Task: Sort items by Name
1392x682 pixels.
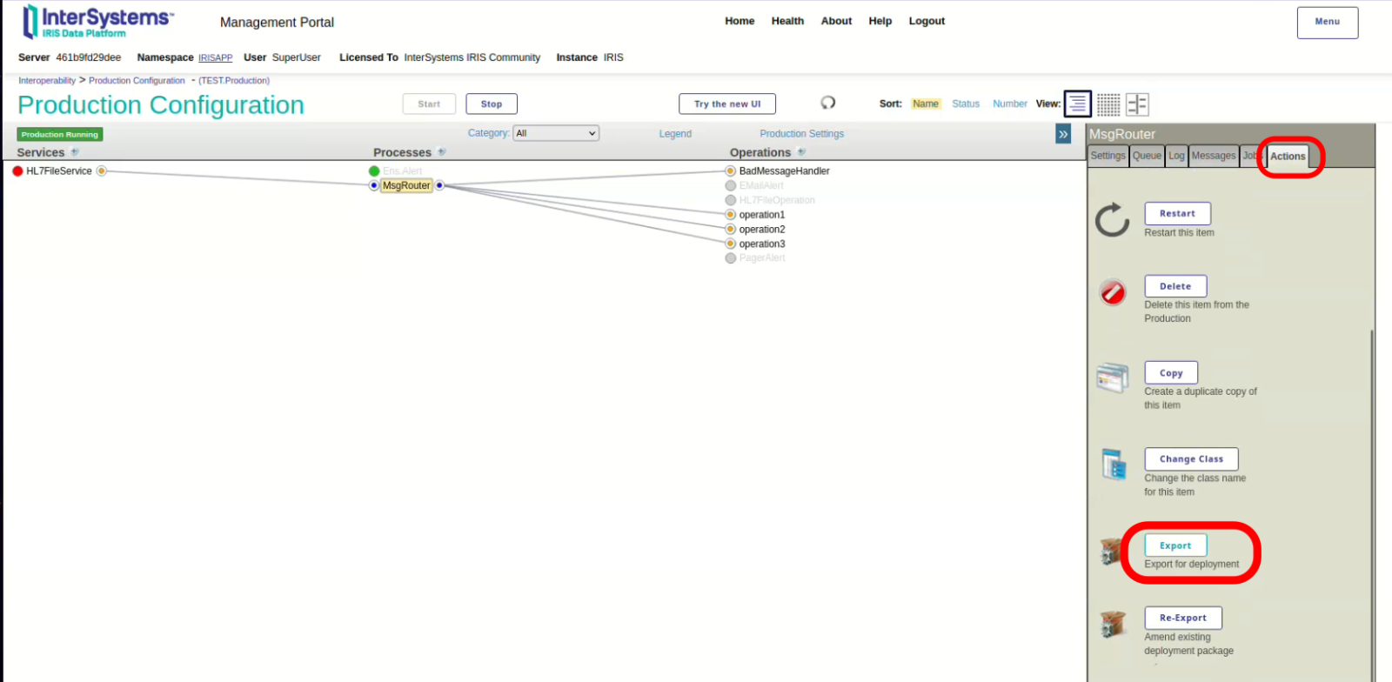Action: click(926, 104)
